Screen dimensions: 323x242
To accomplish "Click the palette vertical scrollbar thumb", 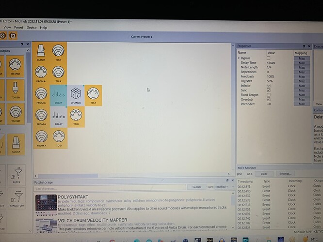I will pyautogui.click(x=29, y=89).
